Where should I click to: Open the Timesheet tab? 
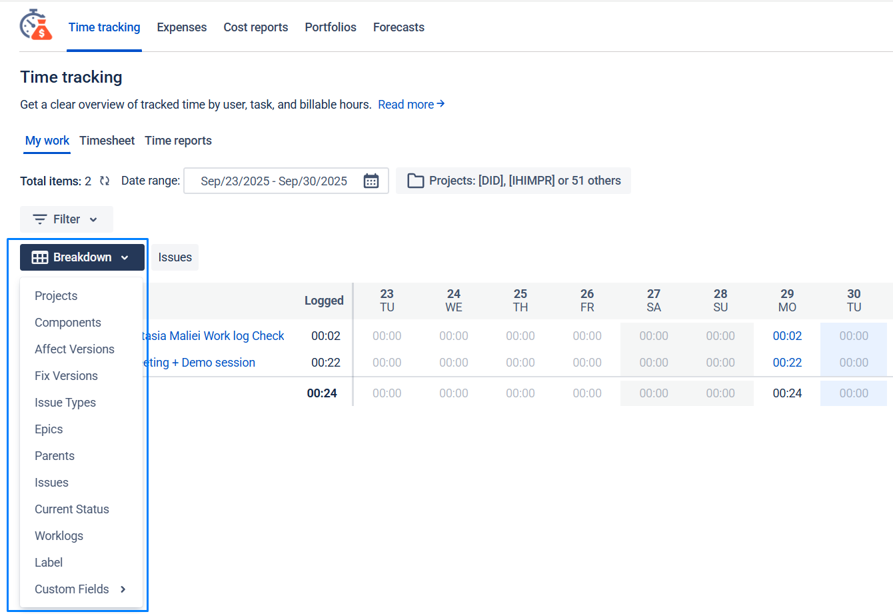[x=107, y=141]
